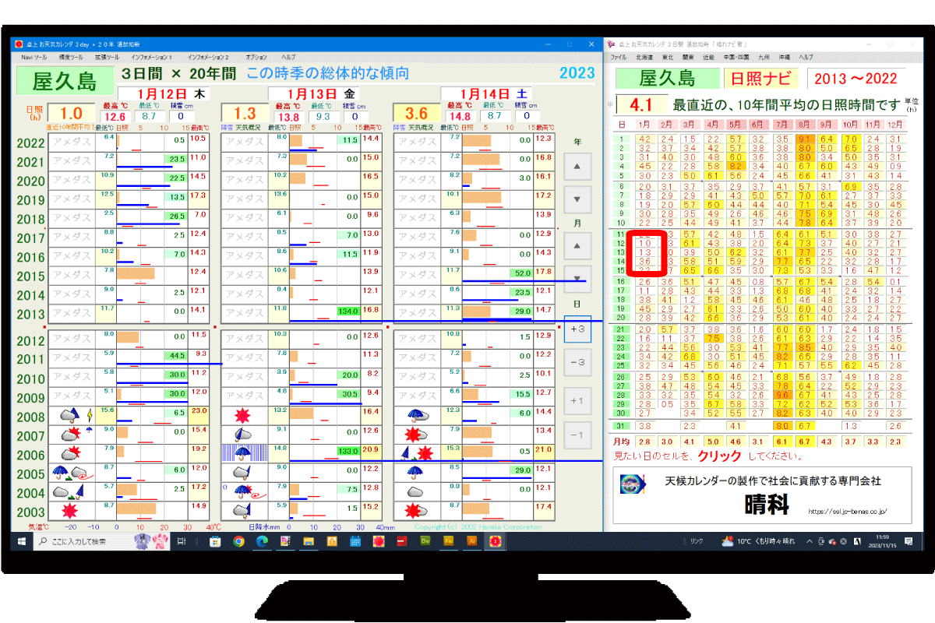The height and width of the screenshot is (623, 935).
Task: Select the highlighted 8.2 cell in May column
Action: [x=736, y=166]
